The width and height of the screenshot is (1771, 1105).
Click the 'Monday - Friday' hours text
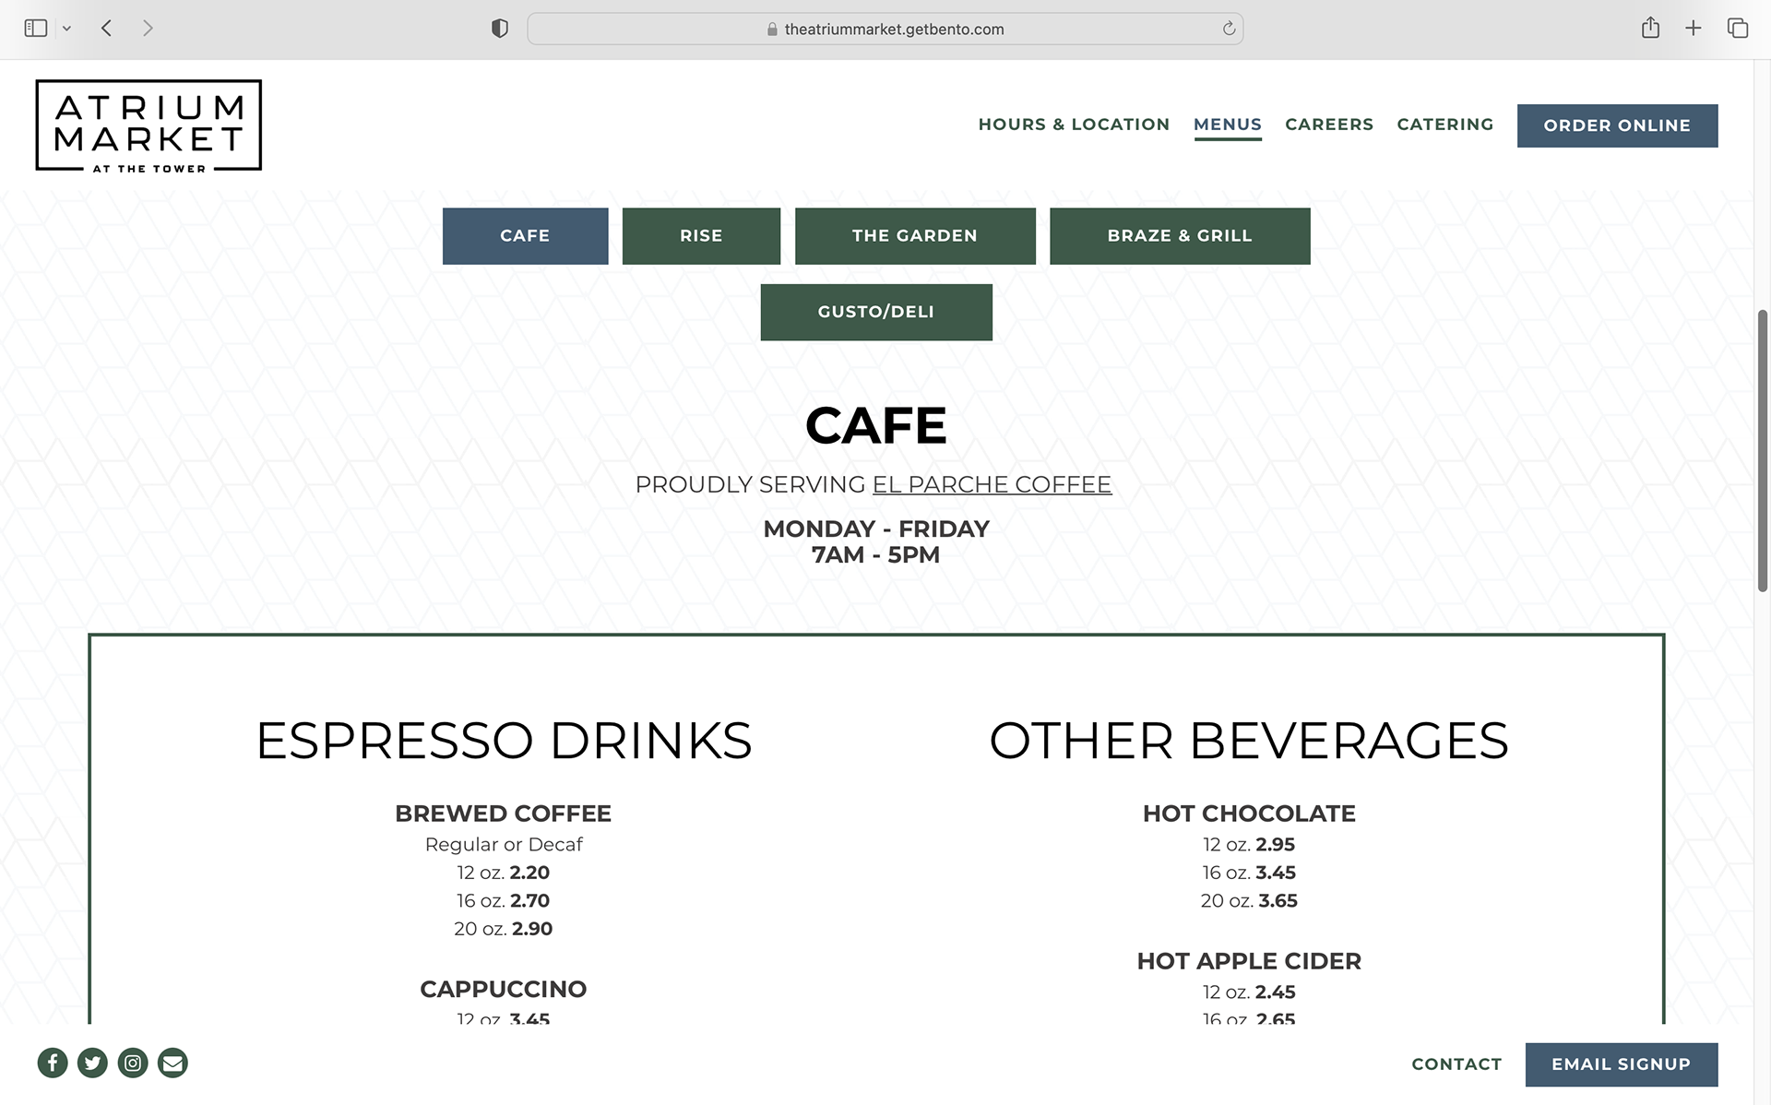click(876, 529)
